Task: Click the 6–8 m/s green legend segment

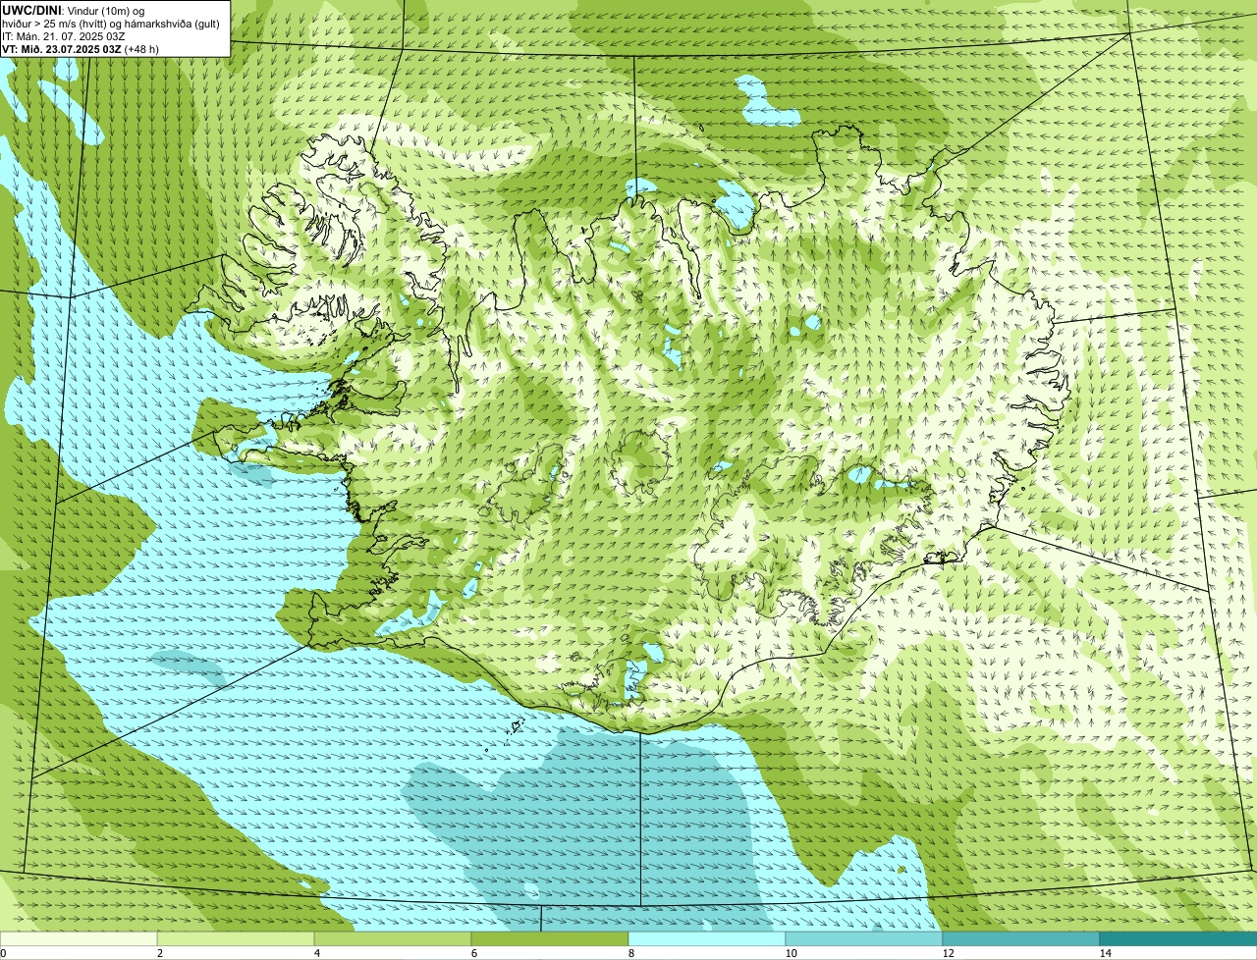Action: pyautogui.click(x=550, y=938)
